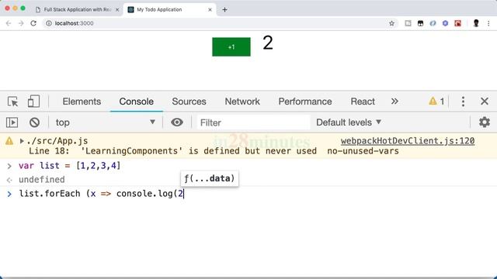This screenshot has height=279, width=497.
Task: Select the Full Stack Application browser tab
Action: coord(77,9)
